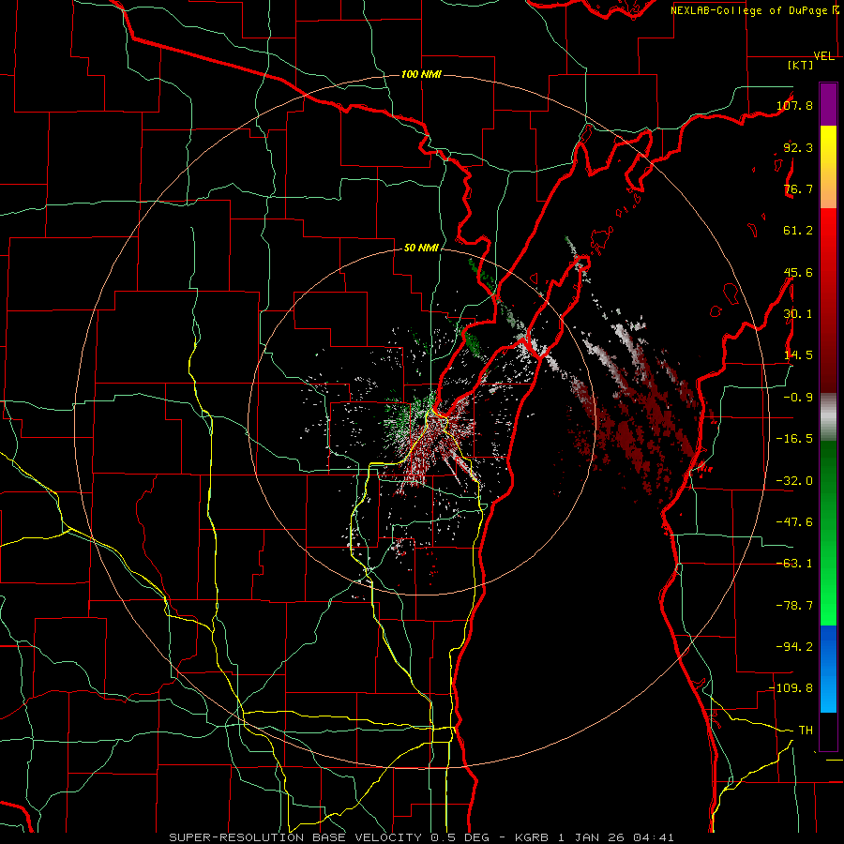
Task: Click the 14.5 velocity scale value
Action: (x=798, y=355)
